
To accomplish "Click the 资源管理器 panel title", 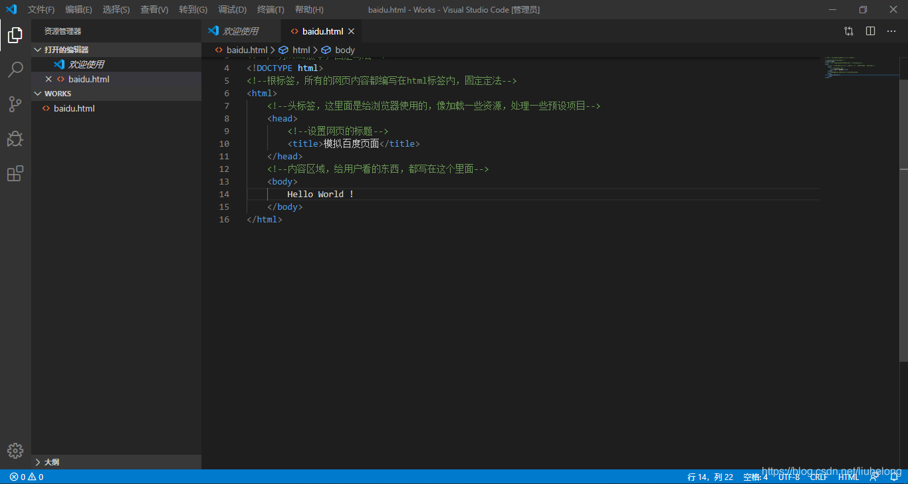I will click(62, 31).
